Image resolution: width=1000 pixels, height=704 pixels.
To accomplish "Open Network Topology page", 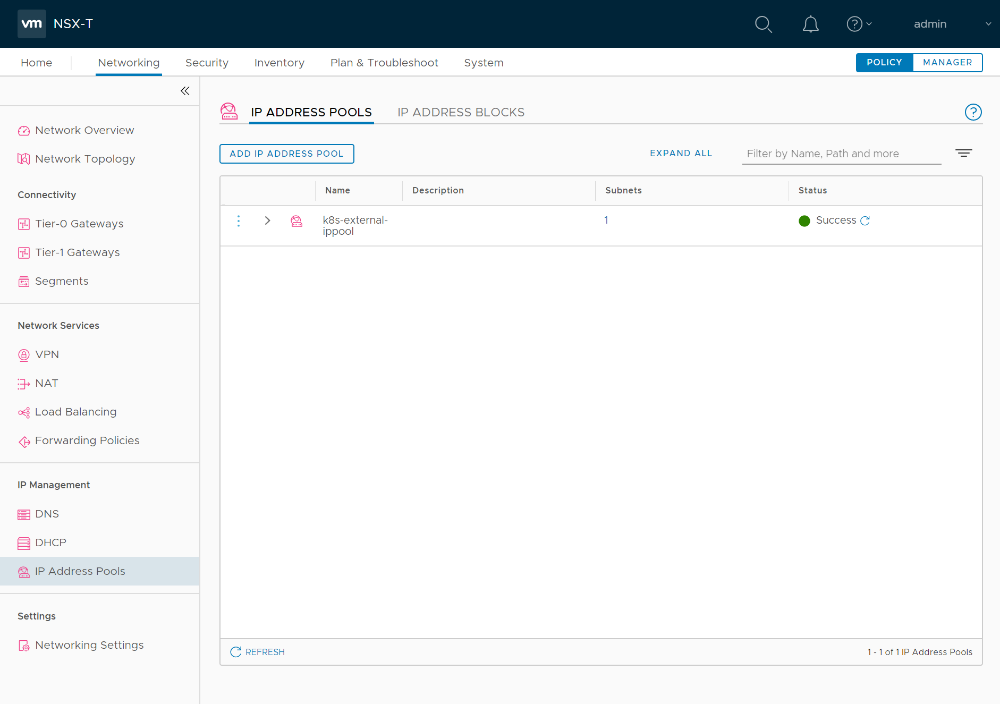I will 85,159.
